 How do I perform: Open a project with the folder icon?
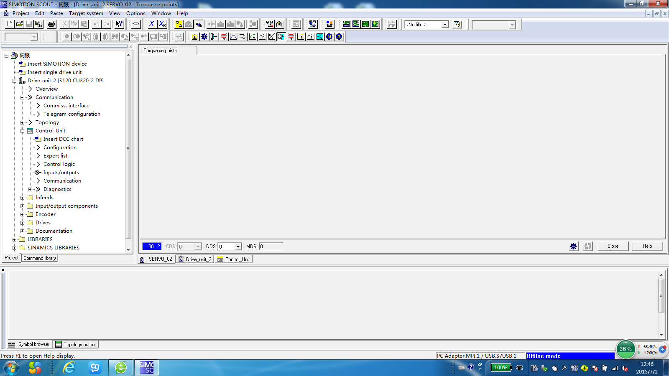point(19,24)
